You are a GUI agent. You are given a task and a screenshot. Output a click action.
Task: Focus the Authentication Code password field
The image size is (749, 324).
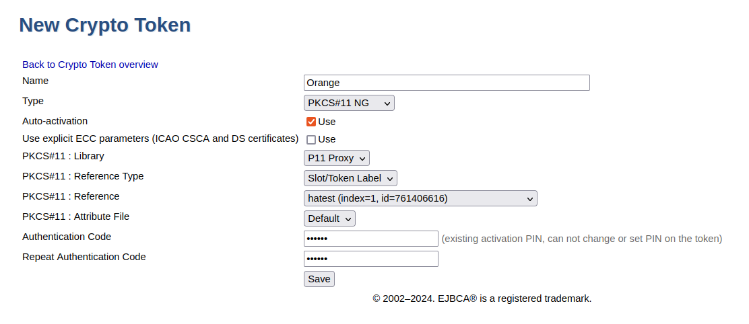371,239
